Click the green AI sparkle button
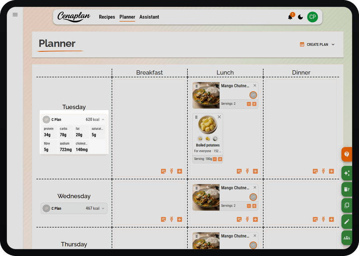Viewport: 359px width, 256px height. pos(347,173)
